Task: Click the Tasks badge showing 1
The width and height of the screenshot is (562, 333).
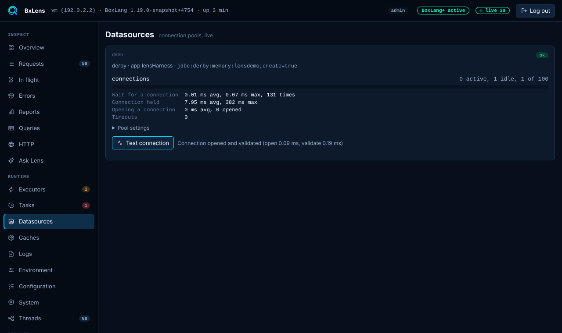Action: (86, 205)
